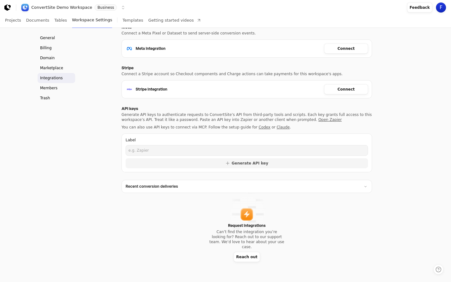Click the Business plan badge
The height and width of the screenshot is (282, 451).
(106, 8)
